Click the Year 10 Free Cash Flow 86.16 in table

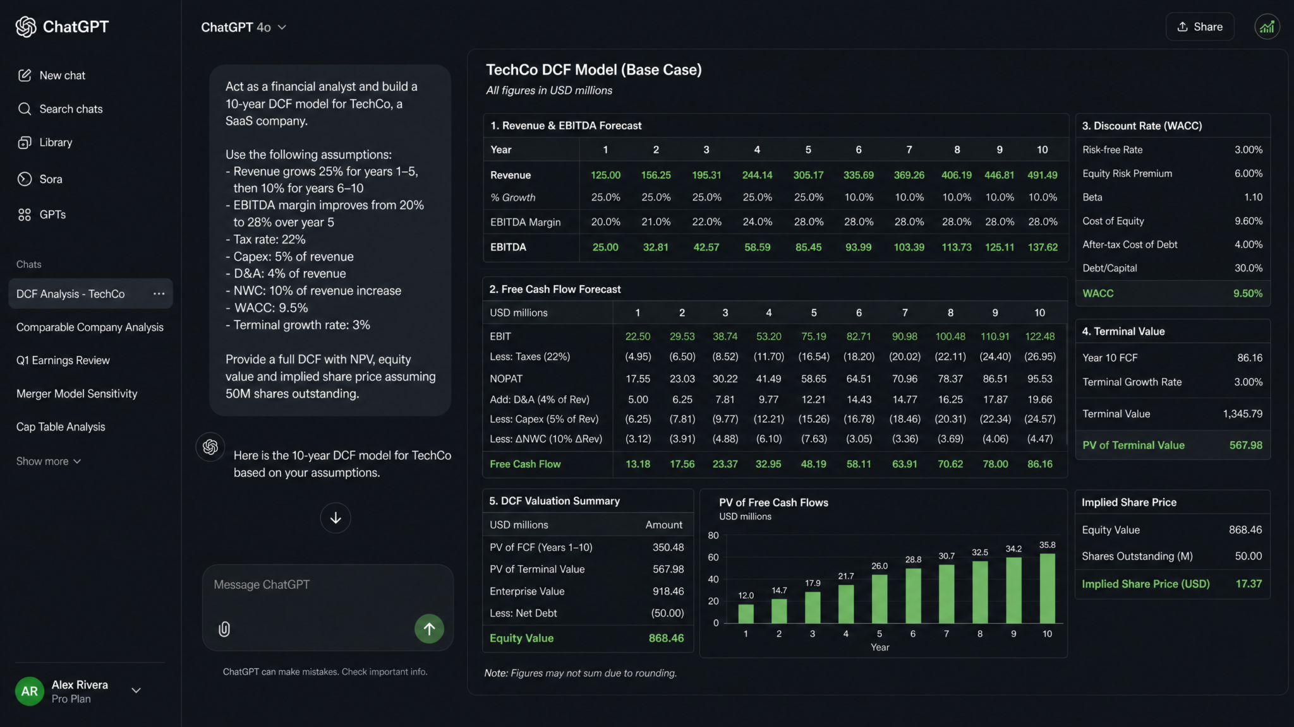click(x=1040, y=464)
